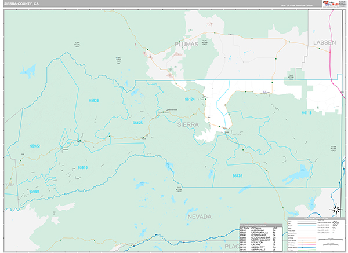The height and width of the screenshot is (253, 348).
Task: Click ZIP code label 95922
Action: (35, 146)
